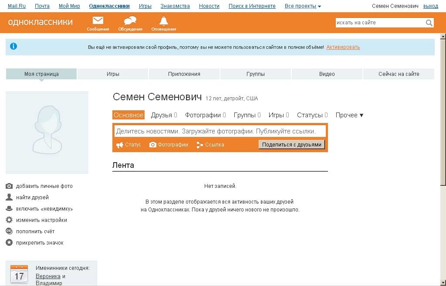Open Сообщения envelope icon

[x=98, y=21]
